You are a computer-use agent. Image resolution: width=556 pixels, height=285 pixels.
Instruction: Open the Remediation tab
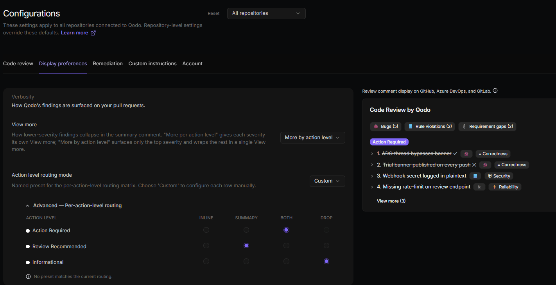pyautogui.click(x=108, y=63)
